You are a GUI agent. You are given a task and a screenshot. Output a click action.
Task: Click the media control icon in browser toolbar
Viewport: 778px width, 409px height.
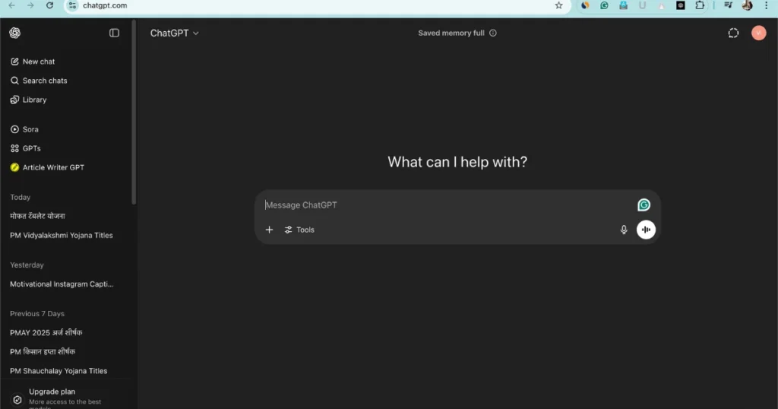coord(729,5)
